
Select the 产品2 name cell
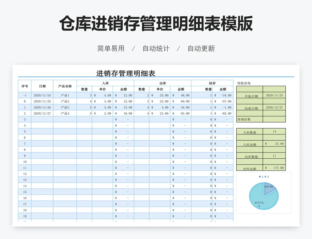click(x=65, y=101)
